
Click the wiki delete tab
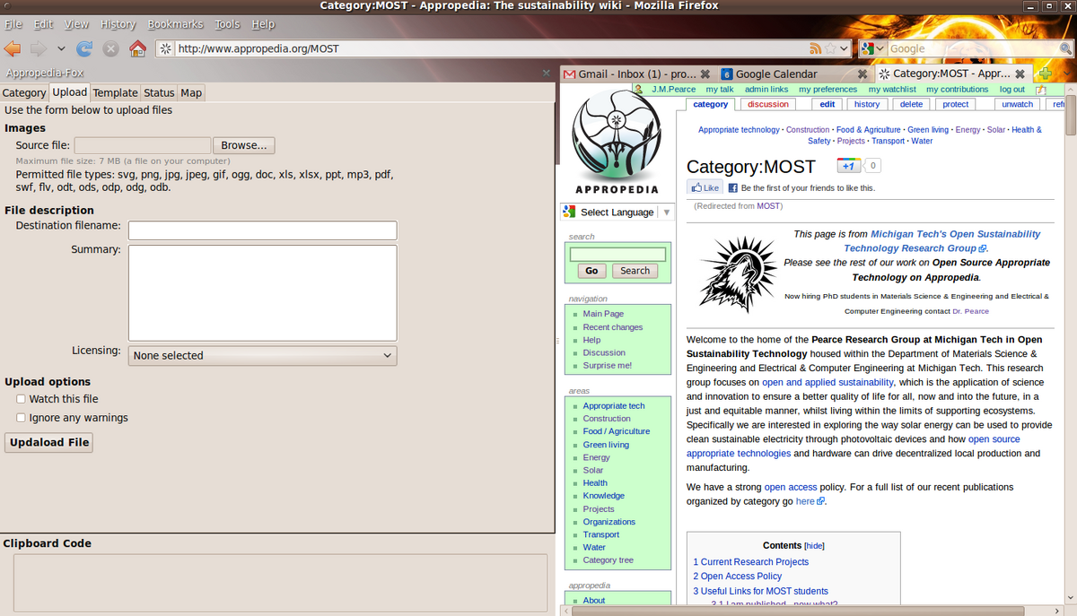click(911, 104)
